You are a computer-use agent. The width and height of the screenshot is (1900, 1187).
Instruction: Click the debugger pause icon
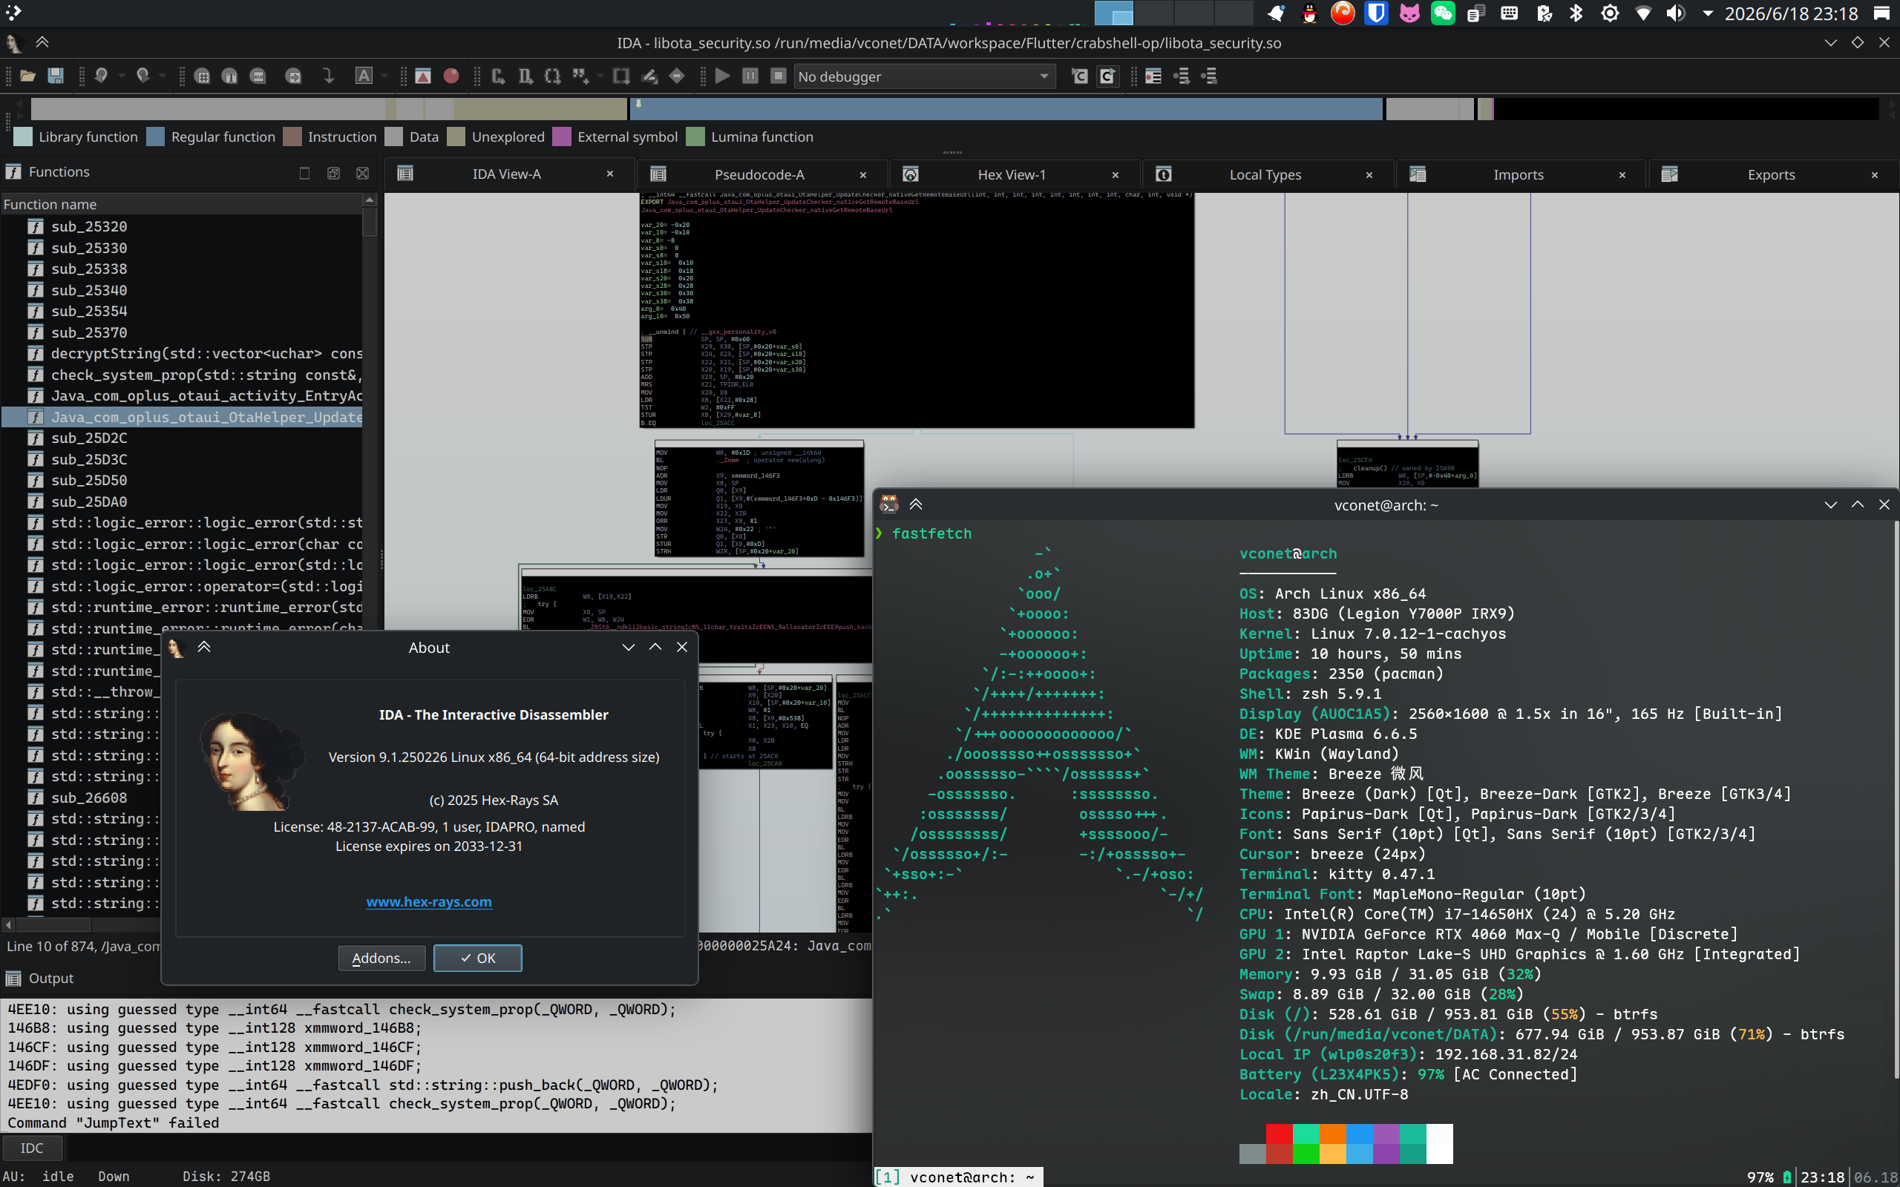click(x=750, y=76)
